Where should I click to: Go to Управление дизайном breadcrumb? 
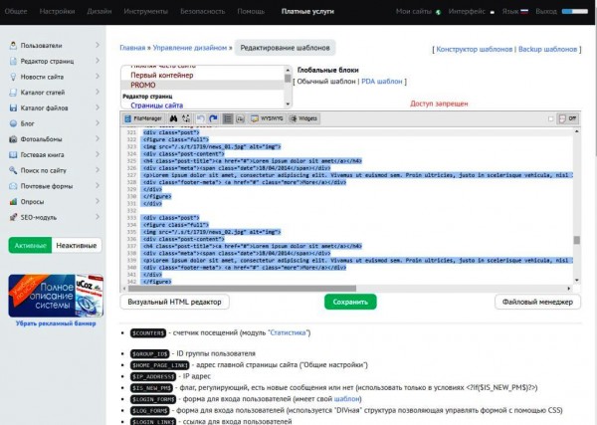point(190,48)
